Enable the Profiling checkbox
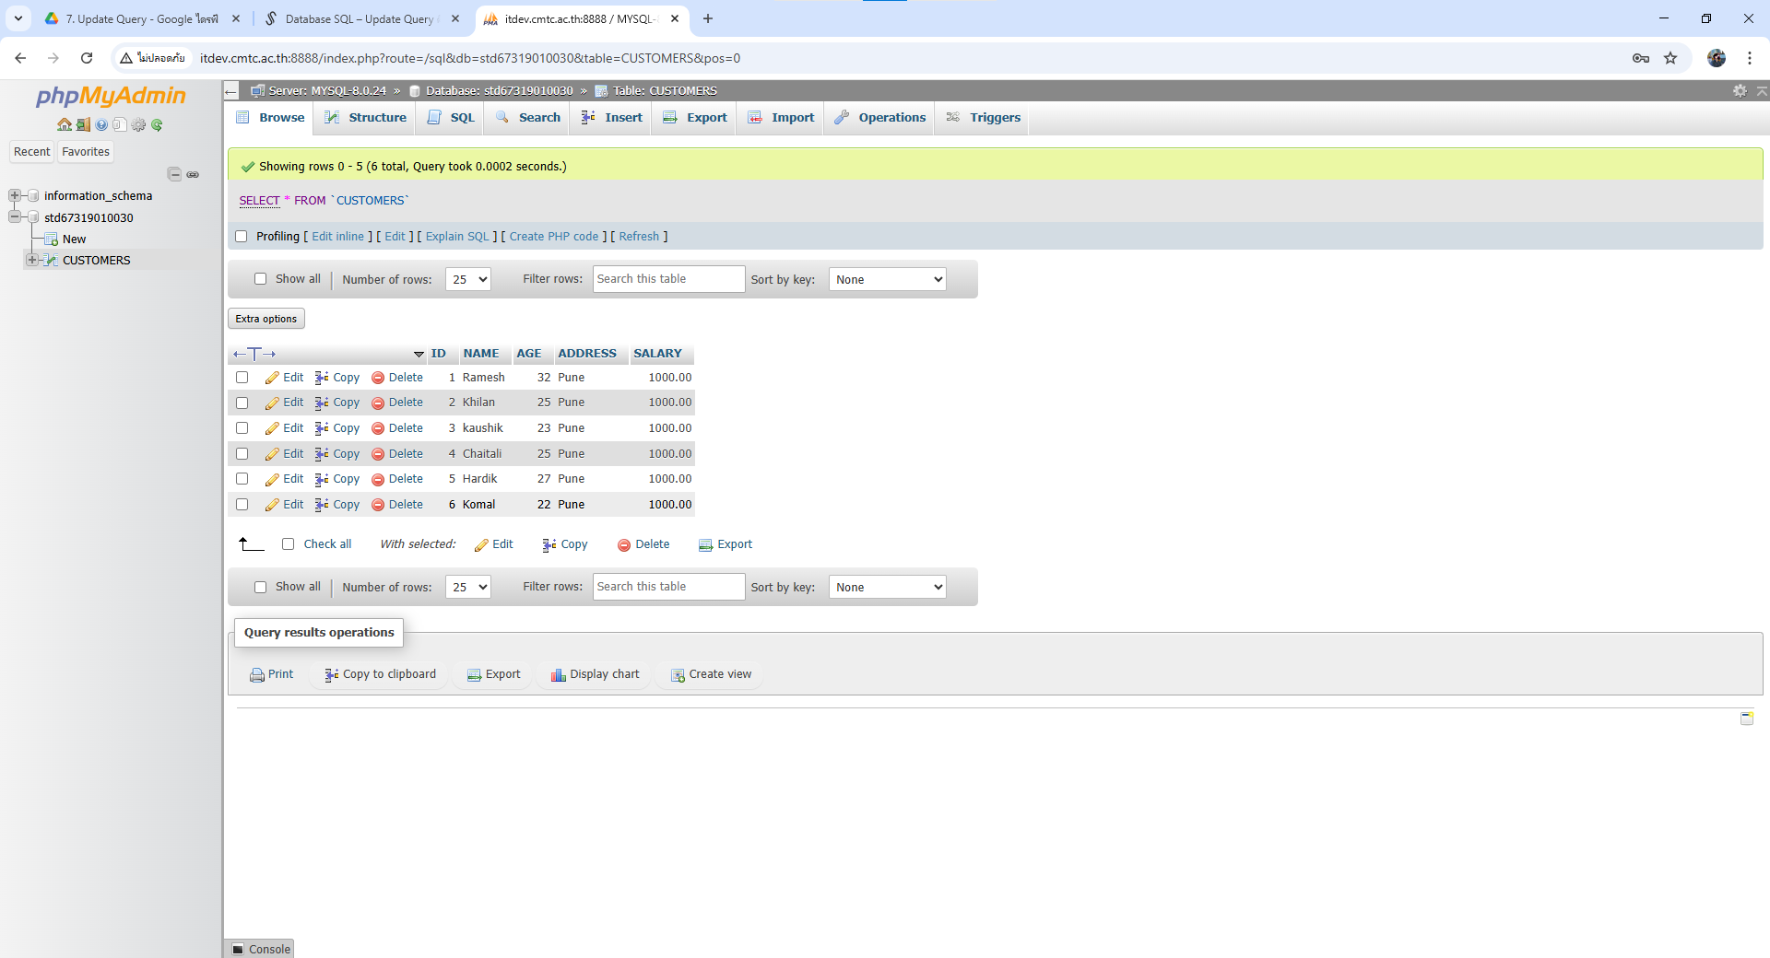The height and width of the screenshot is (958, 1770). (x=242, y=237)
